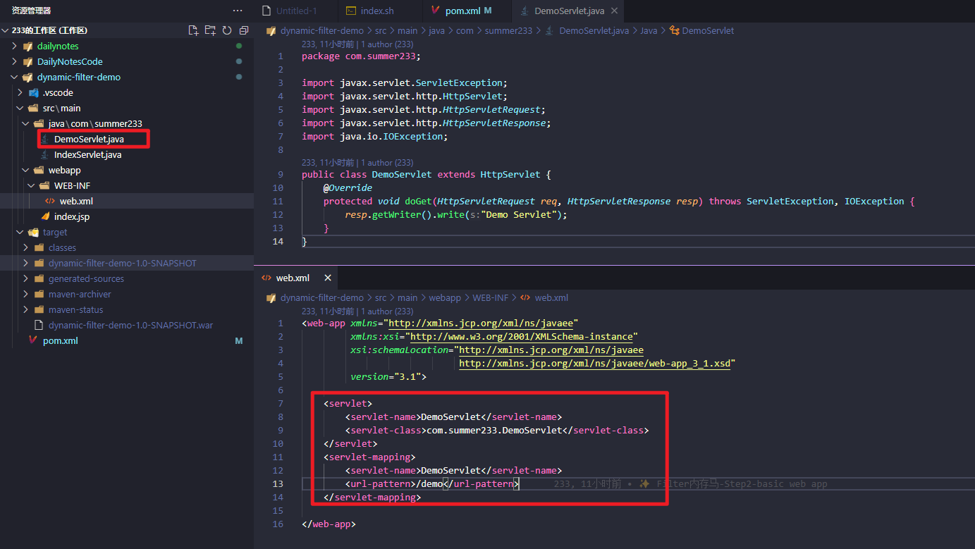The image size is (975, 549).
Task: Click dynamic-filter-demo in DemoServlet.java breadcrumb
Action: [x=322, y=30]
